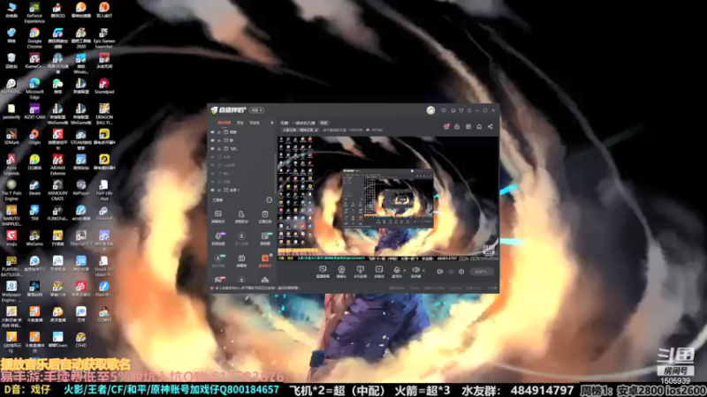Click the user avatar in title bar

(430, 109)
